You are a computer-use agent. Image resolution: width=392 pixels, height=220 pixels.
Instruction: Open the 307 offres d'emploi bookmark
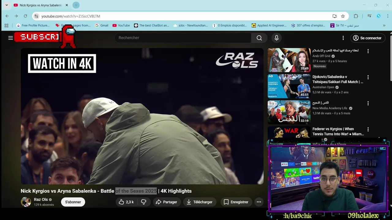tap(308, 25)
